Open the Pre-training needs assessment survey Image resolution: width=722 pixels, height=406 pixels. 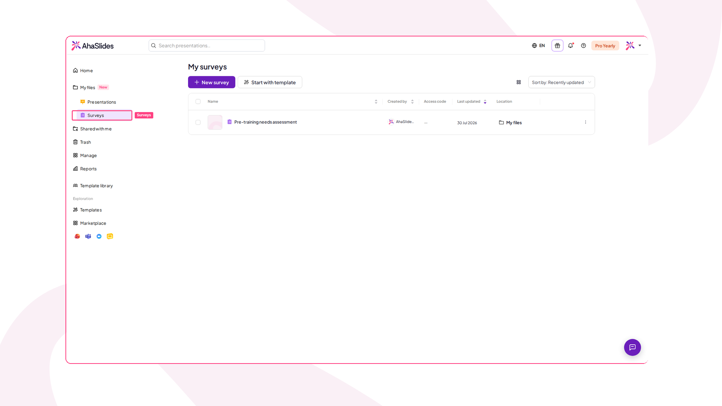[265, 122]
